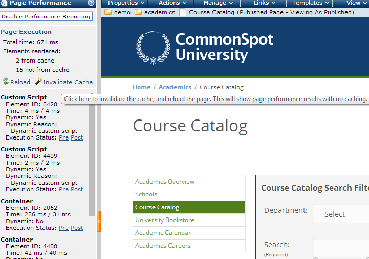Click the Invalidate Cache link
This screenshot has width=369, height=259.
click(x=68, y=82)
